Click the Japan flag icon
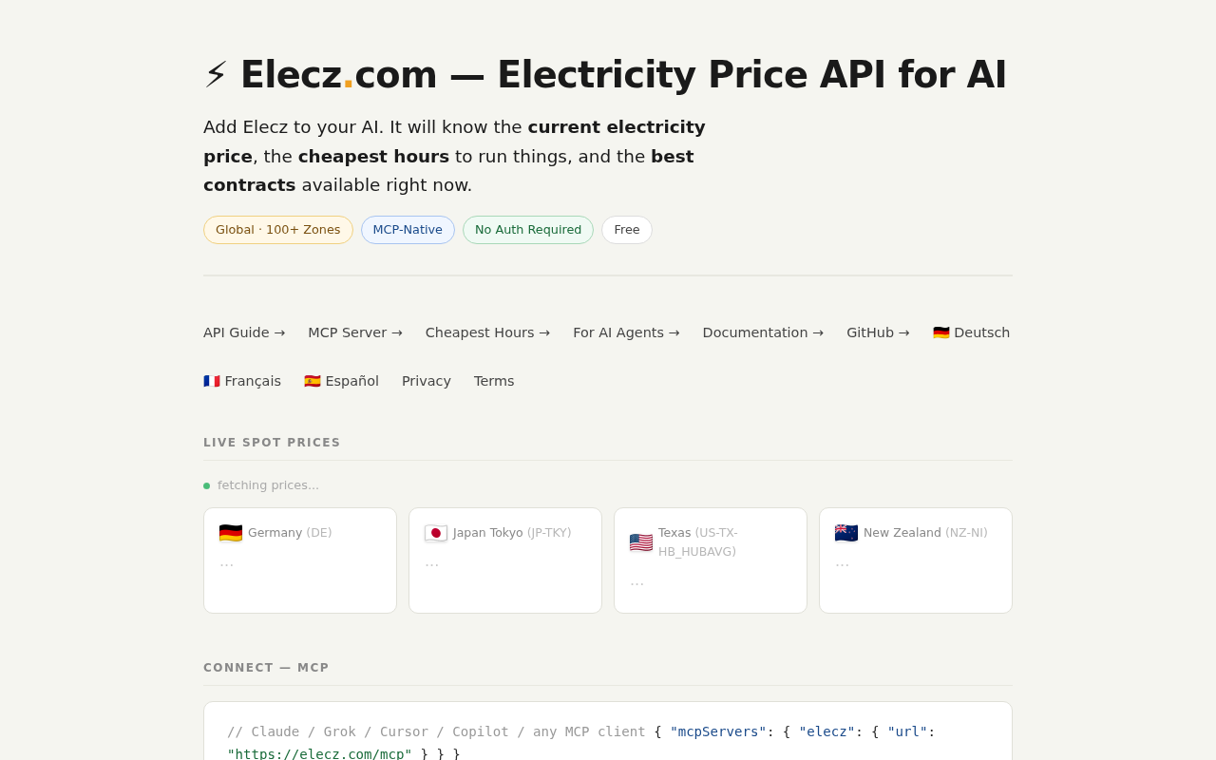Viewport: 1216px width, 760px height. (436, 533)
